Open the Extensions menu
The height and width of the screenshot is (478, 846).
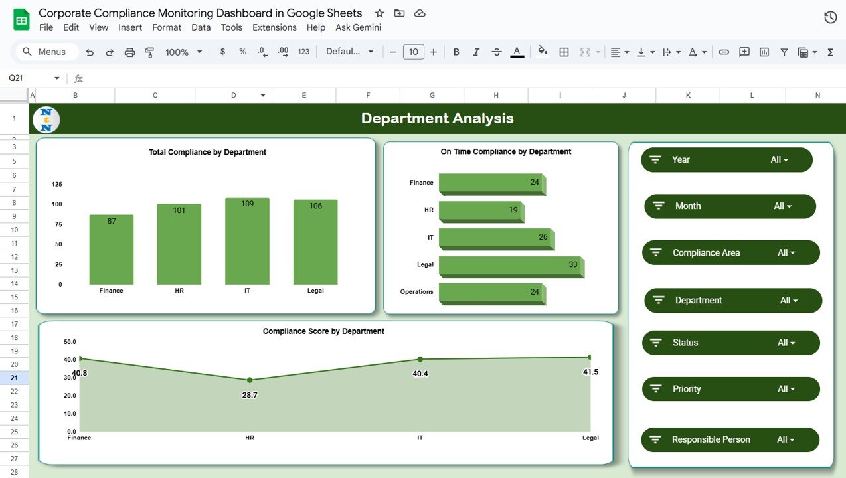274,27
